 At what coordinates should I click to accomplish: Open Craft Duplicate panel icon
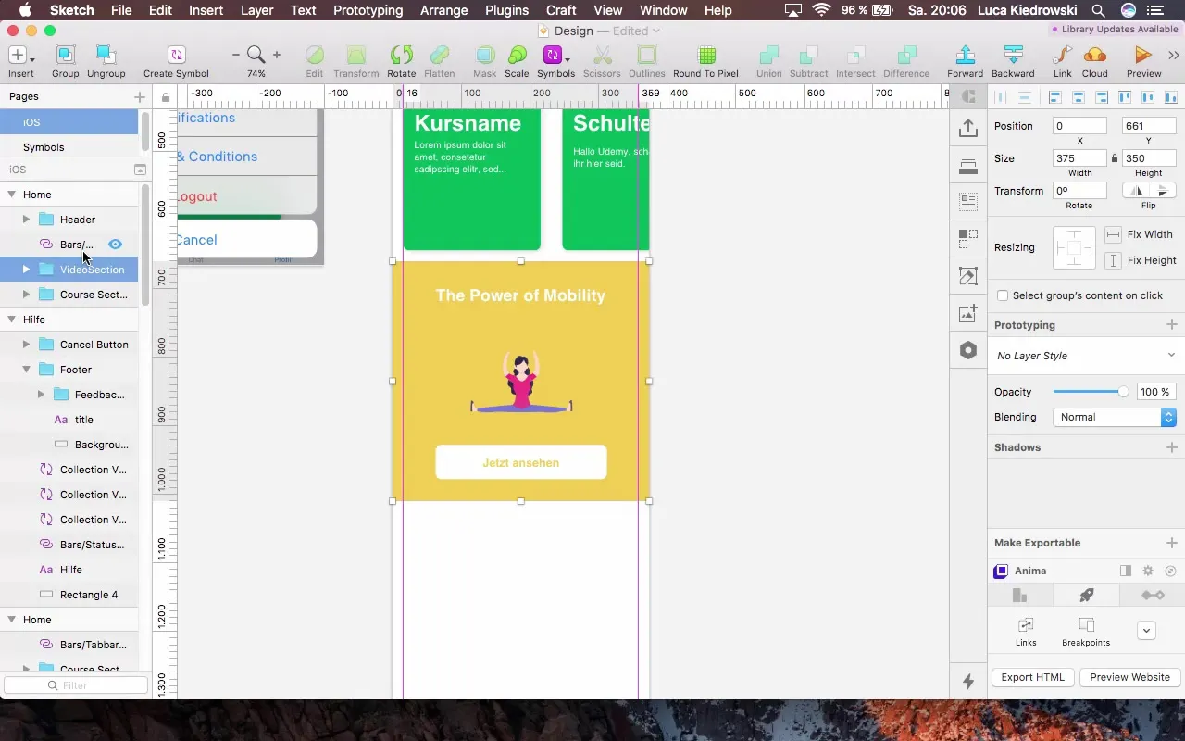pyautogui.click(x=968, y=239)
